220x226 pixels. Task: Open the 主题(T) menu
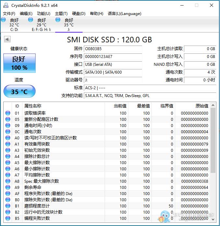coord(61,14)
